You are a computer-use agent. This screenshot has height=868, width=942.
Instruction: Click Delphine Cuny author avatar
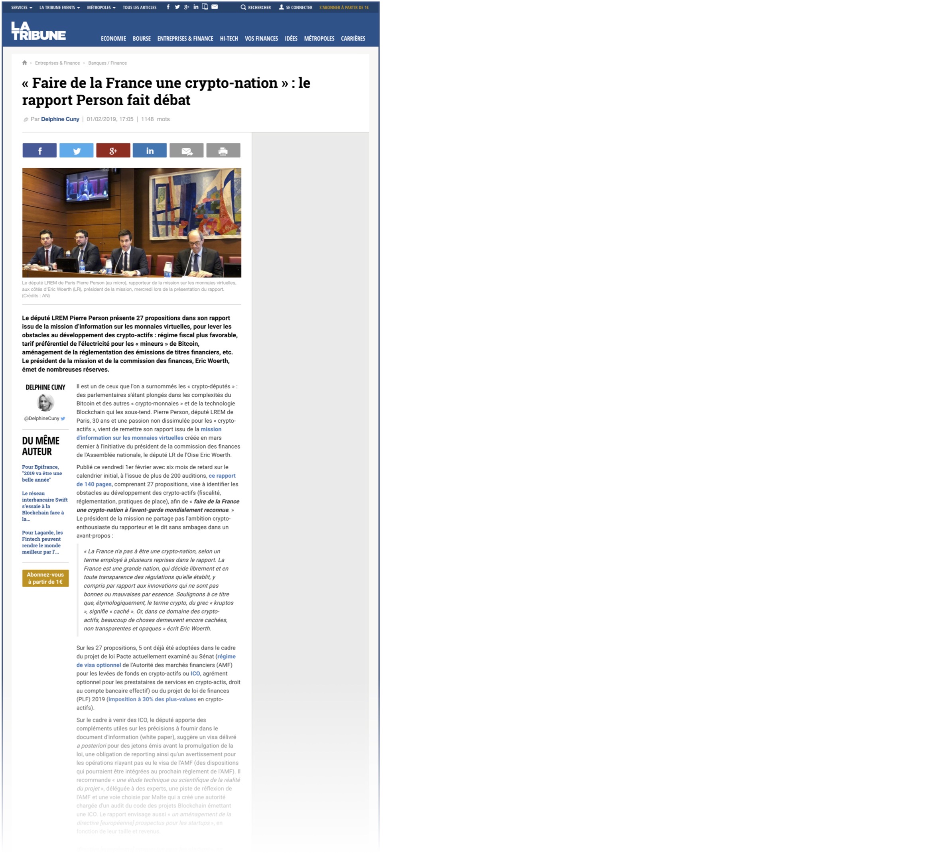coord(45,403)
